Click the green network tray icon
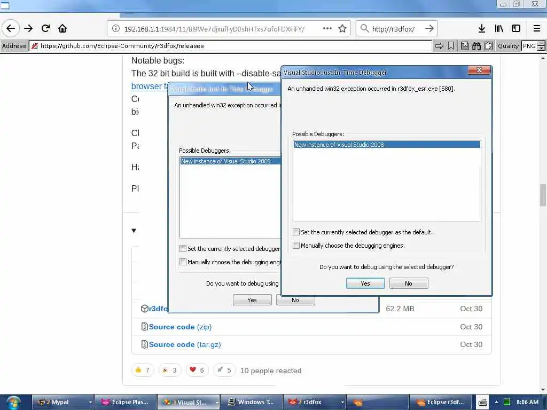The image size is (547, 410). (507, 402)
